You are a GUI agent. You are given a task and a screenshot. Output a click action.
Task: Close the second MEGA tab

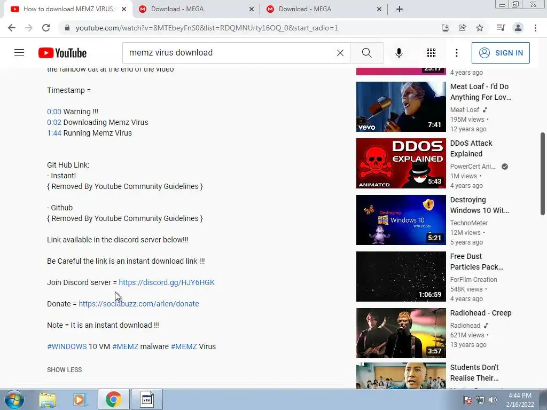pyautogui.click(x=379, y=10)
